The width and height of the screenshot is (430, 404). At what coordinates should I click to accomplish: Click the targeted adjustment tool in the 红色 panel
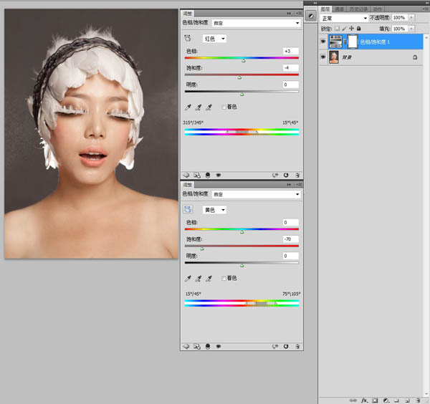coord(188,39)
